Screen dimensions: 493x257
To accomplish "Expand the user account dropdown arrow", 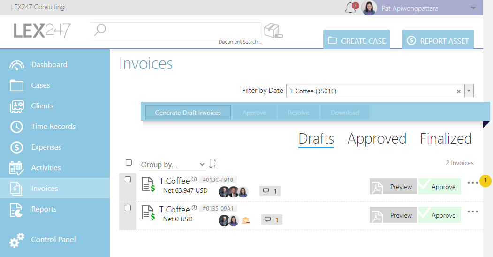I will (473, 8).
